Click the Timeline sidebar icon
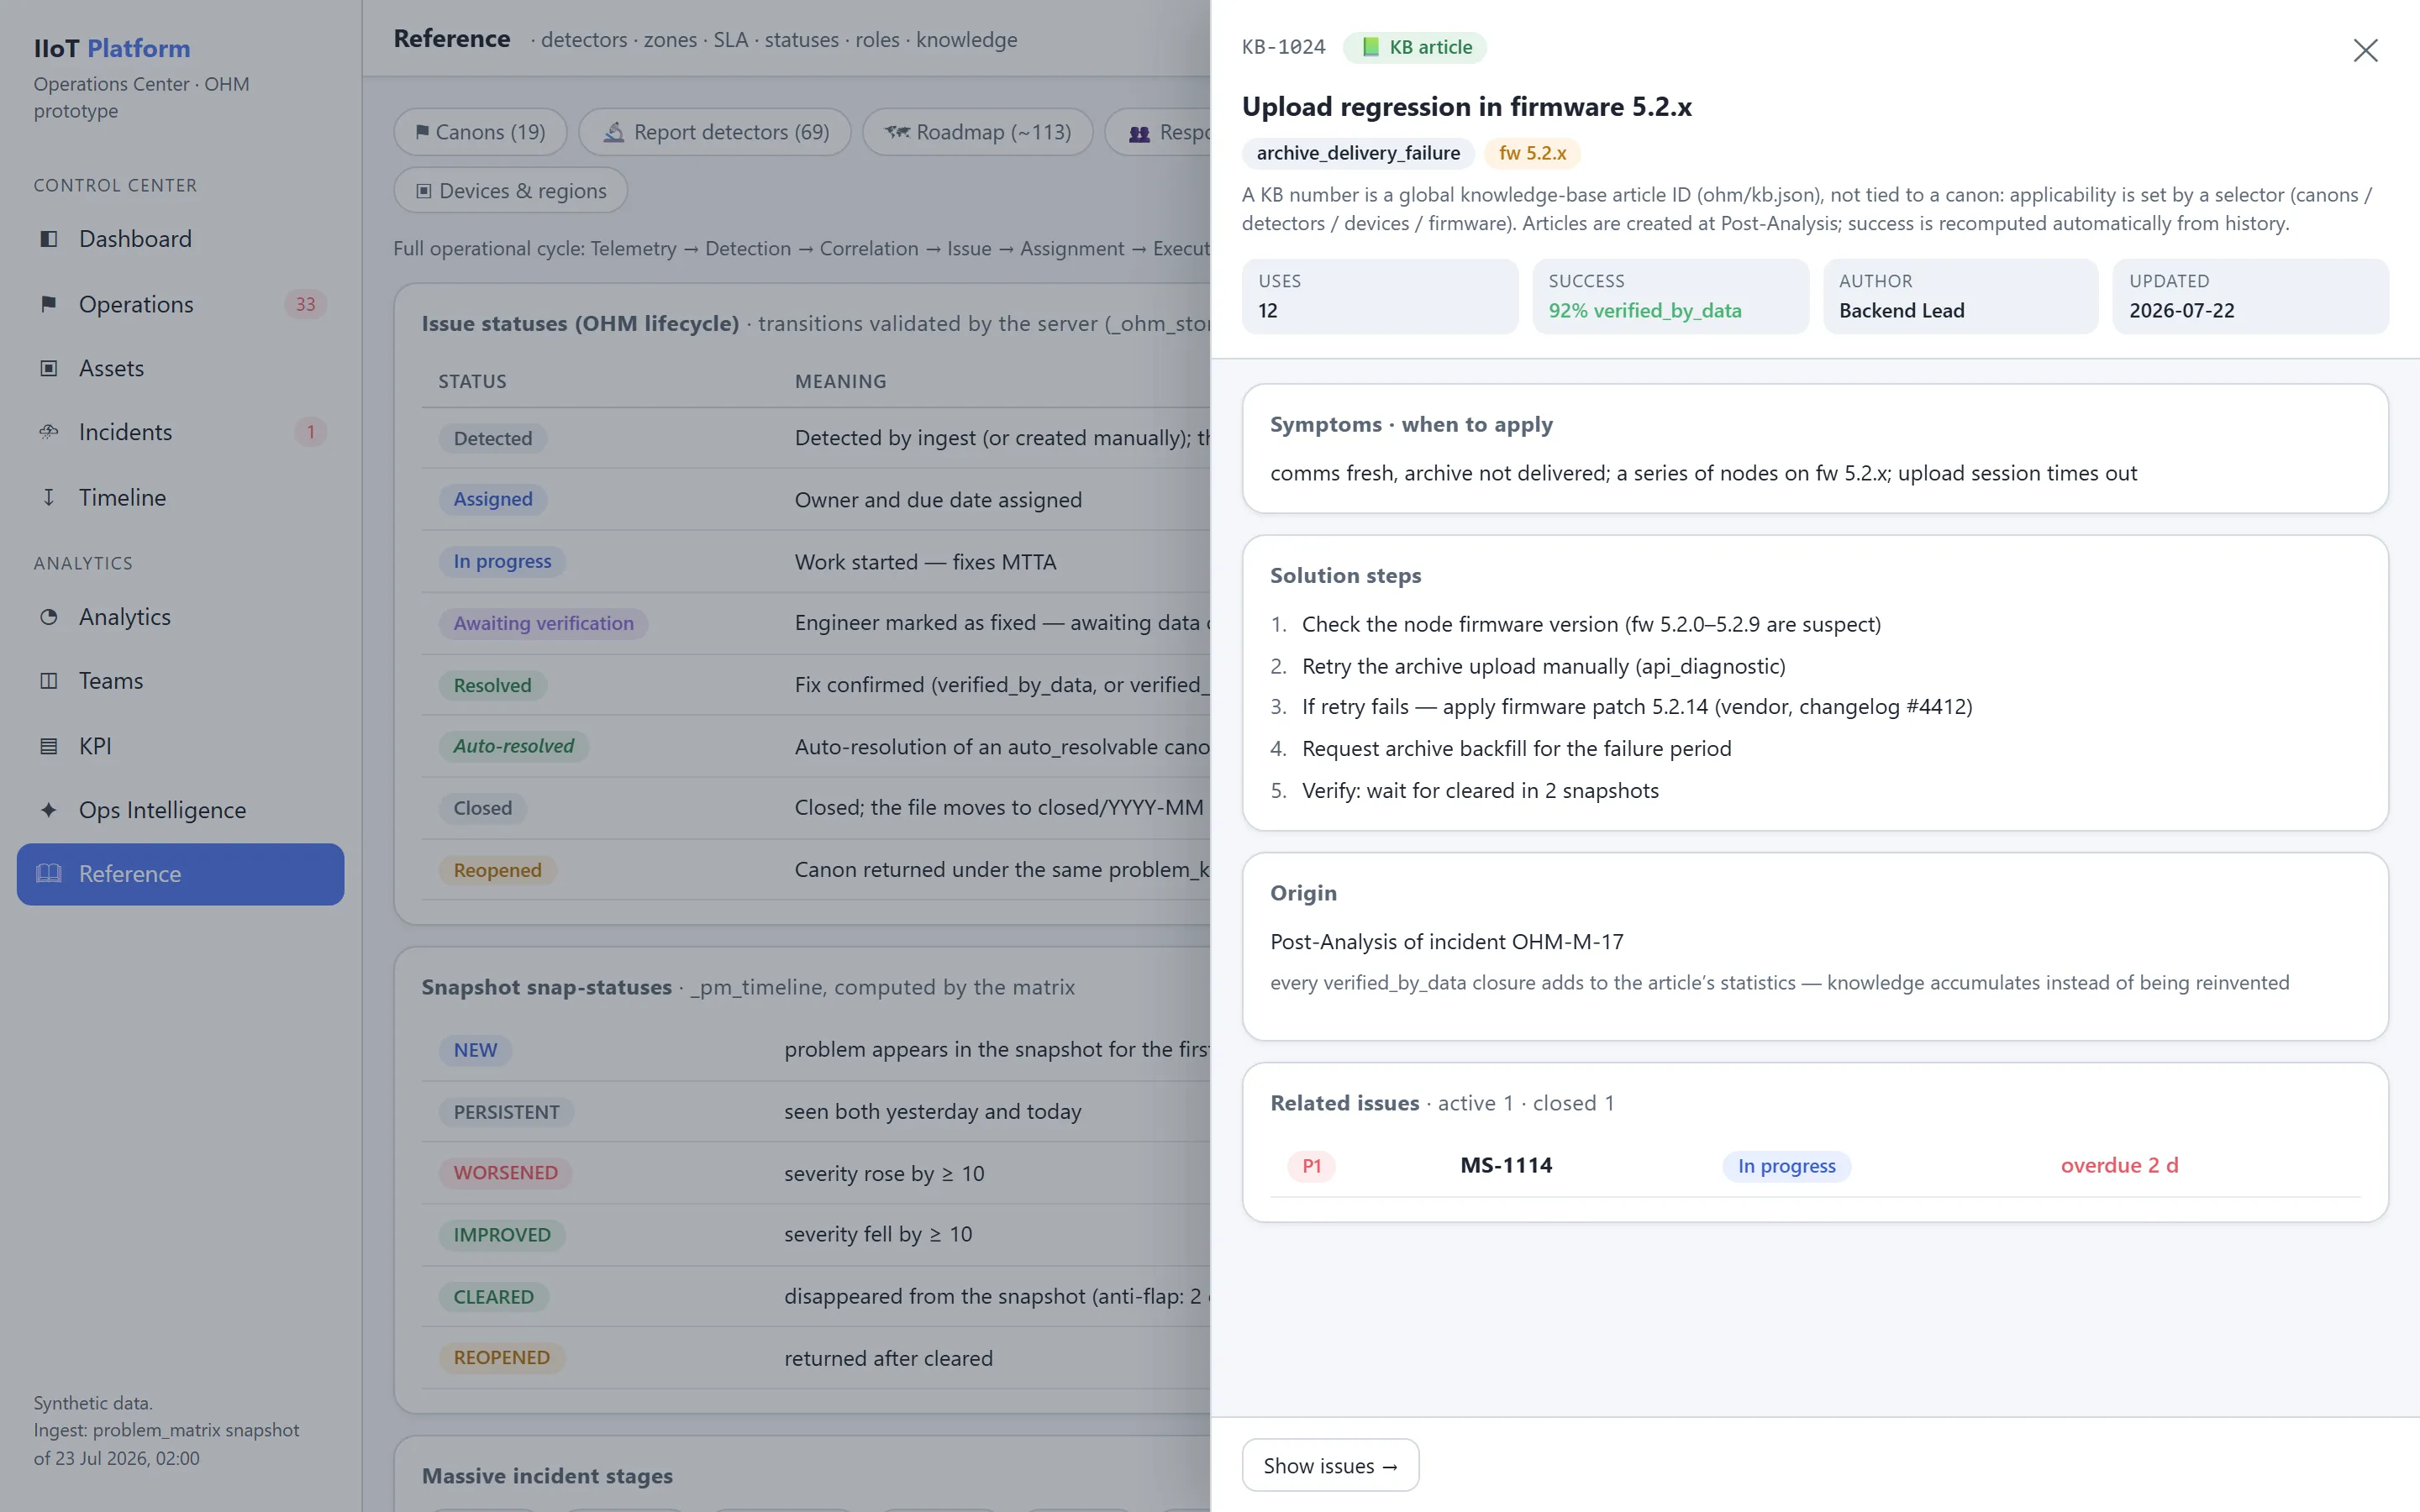 (x=48, y=497)
